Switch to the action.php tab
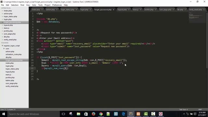This screenshot has width=208, height=117. coord(50,10)
